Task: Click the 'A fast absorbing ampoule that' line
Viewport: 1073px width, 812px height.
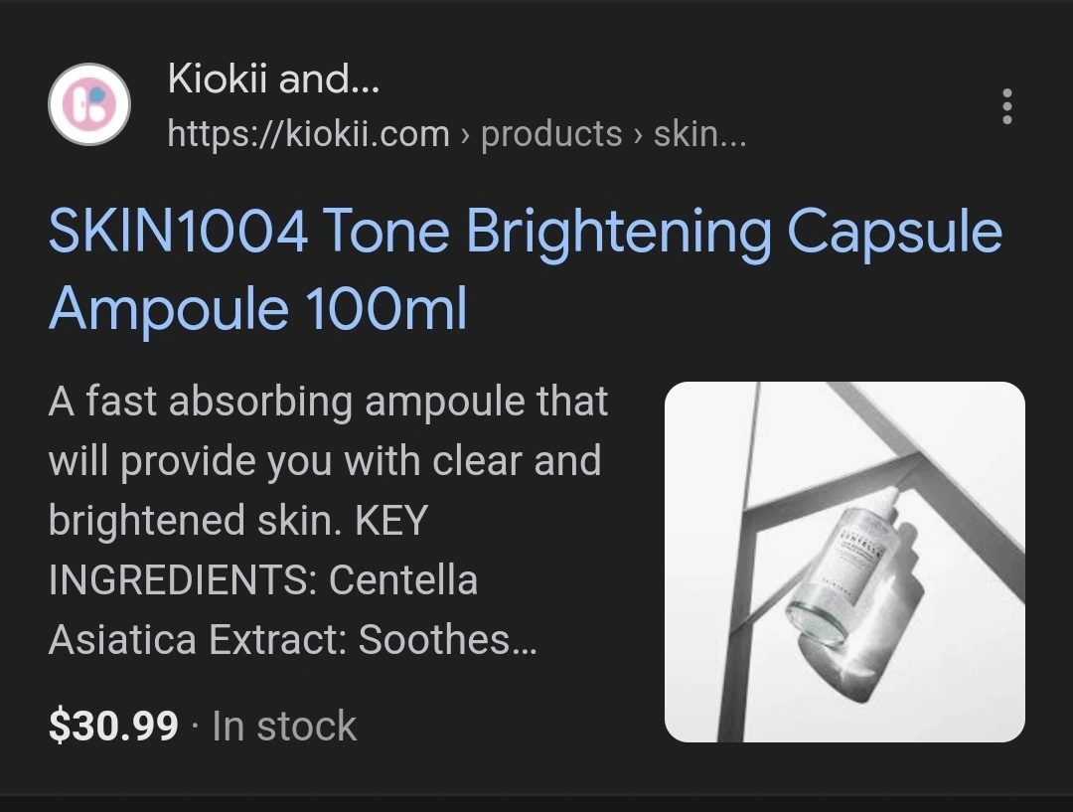Action: pos(329,402)
